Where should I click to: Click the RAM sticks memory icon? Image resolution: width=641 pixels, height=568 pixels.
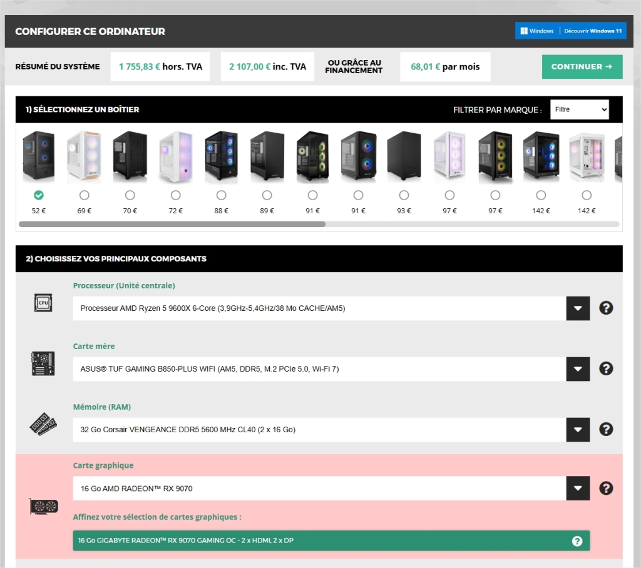(43, 424)
